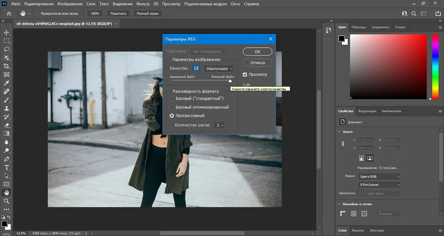Open the Share icon in top right
The width and height of the screenshot is (444, 236).
tap(438, 13)
